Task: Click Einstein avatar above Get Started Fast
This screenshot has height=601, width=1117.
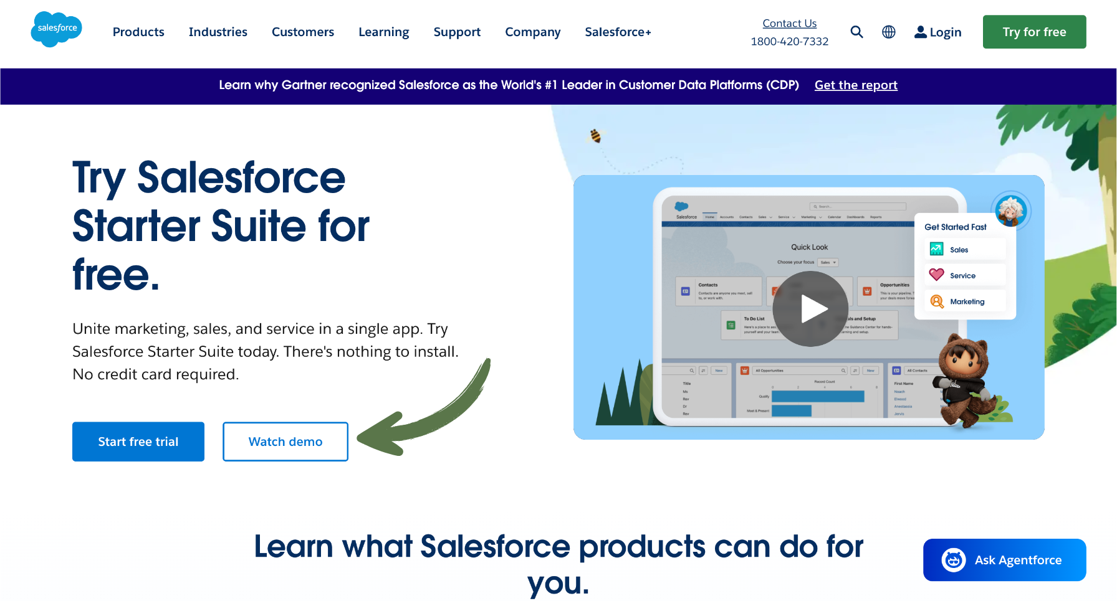Action: tap(1010, 211)
